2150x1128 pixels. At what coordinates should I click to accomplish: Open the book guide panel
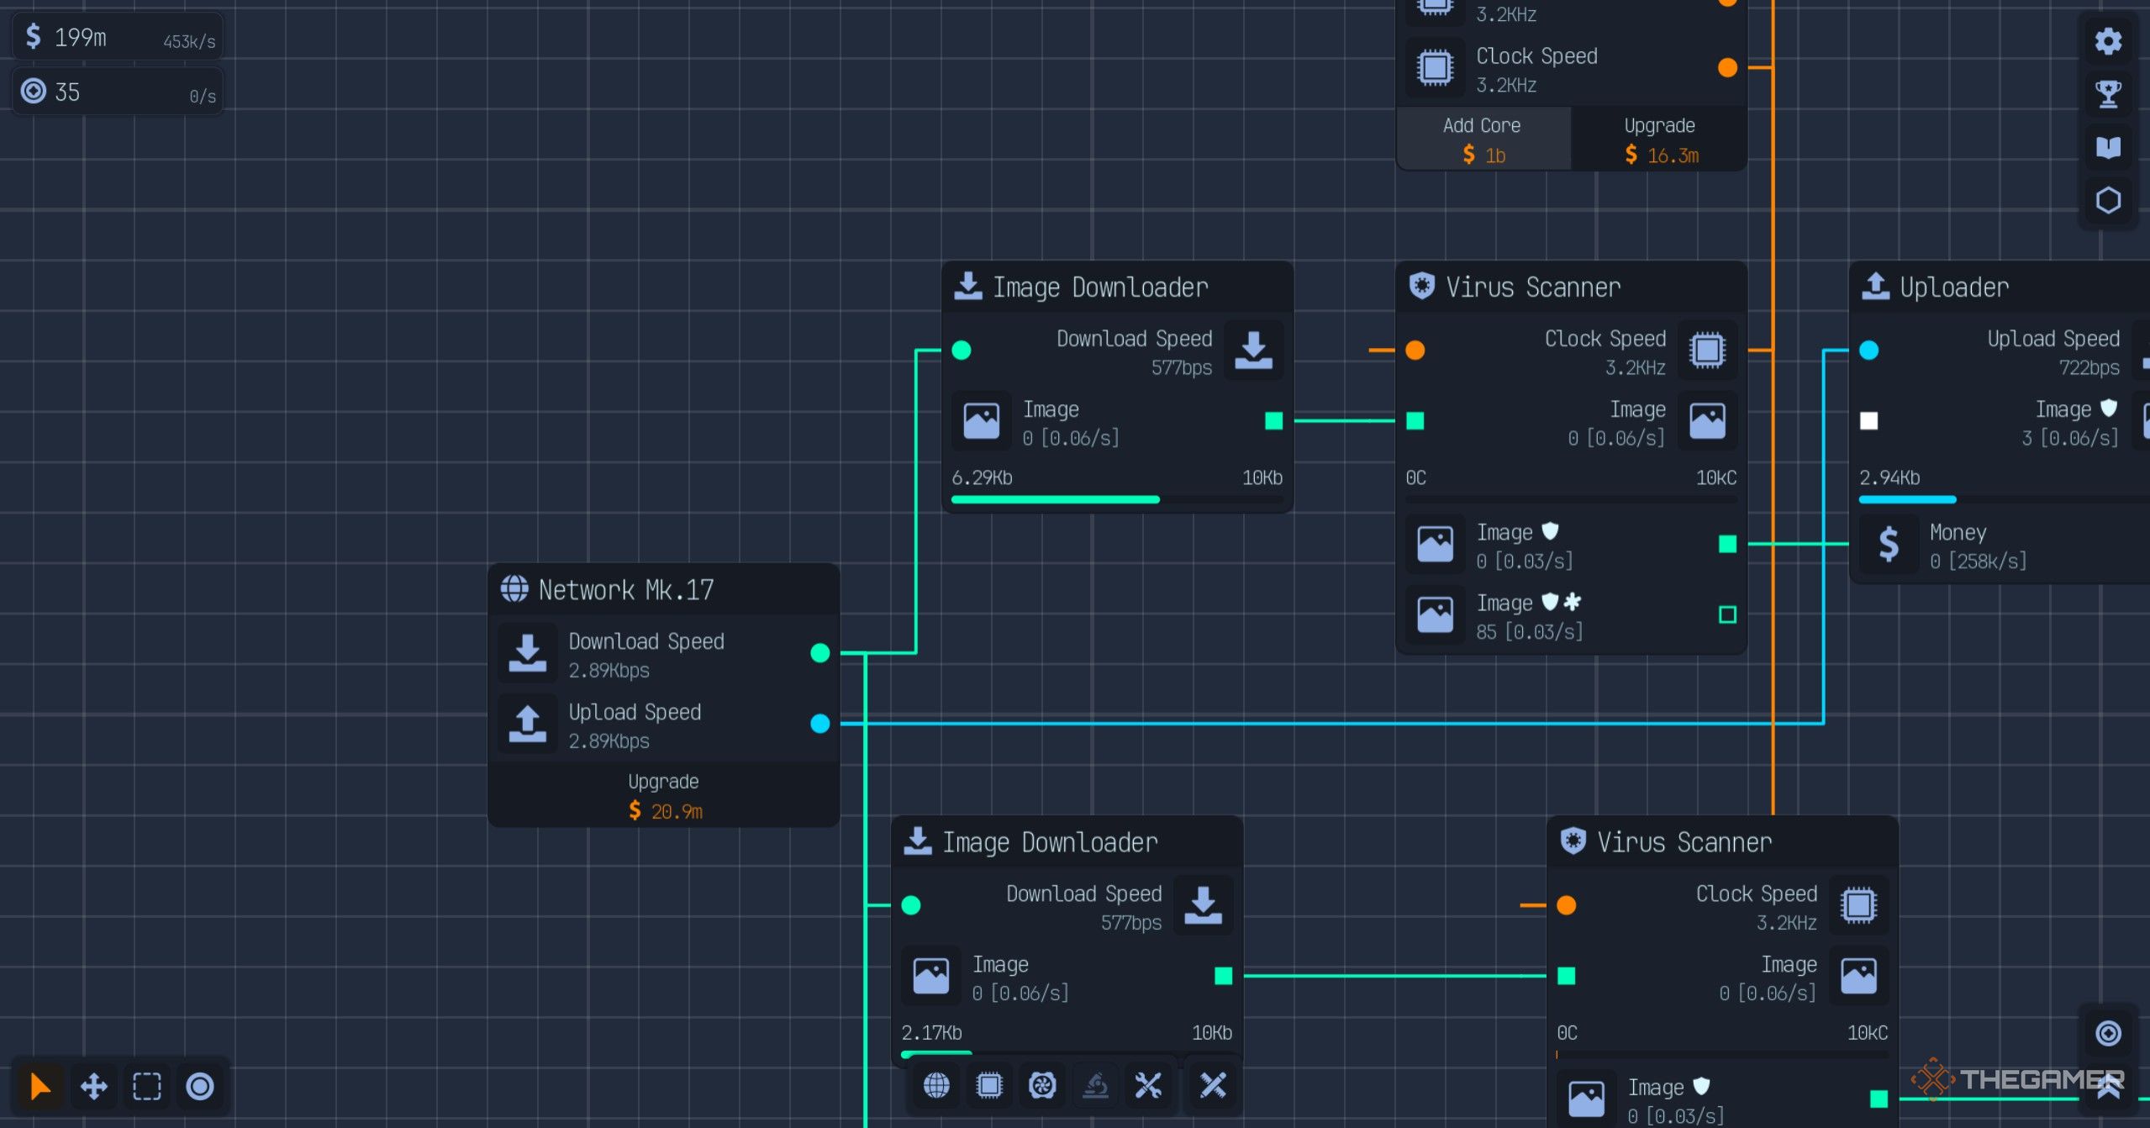pyautogui.click(x=2108, y=147)
